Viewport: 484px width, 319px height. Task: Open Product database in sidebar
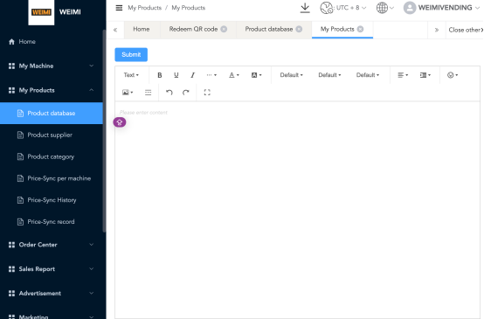click(52, 114)
